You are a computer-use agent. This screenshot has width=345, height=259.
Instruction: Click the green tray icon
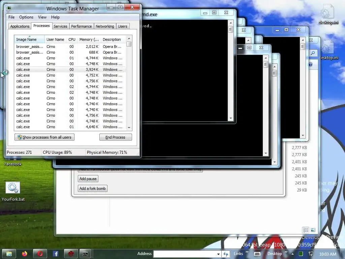pos(301,254)
